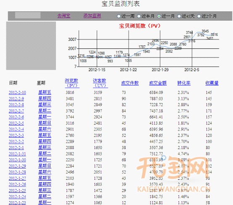Open the 2012-2-10 date link
The image size is (233, 205).
click(17, 93)
